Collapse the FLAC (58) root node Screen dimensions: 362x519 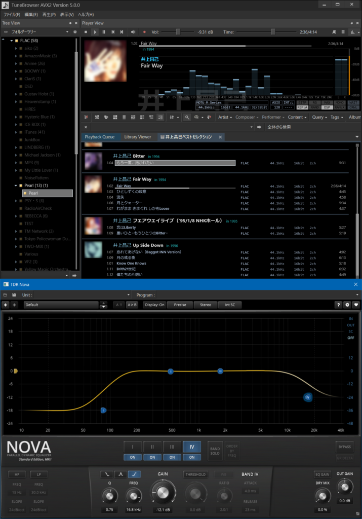[x=12, y=41]
